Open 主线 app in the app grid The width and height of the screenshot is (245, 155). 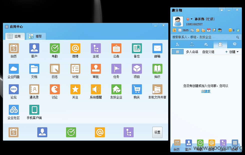(x=96, y=48)
